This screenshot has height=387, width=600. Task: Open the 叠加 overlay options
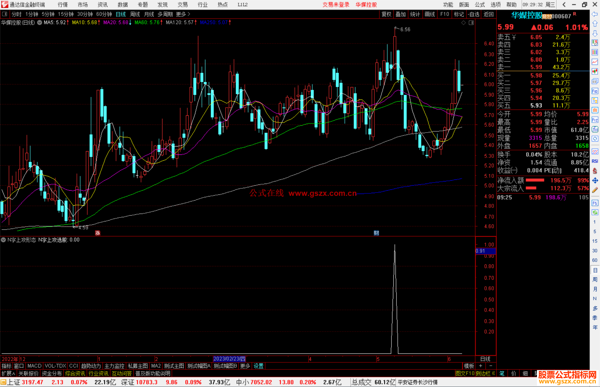(401, 14)
